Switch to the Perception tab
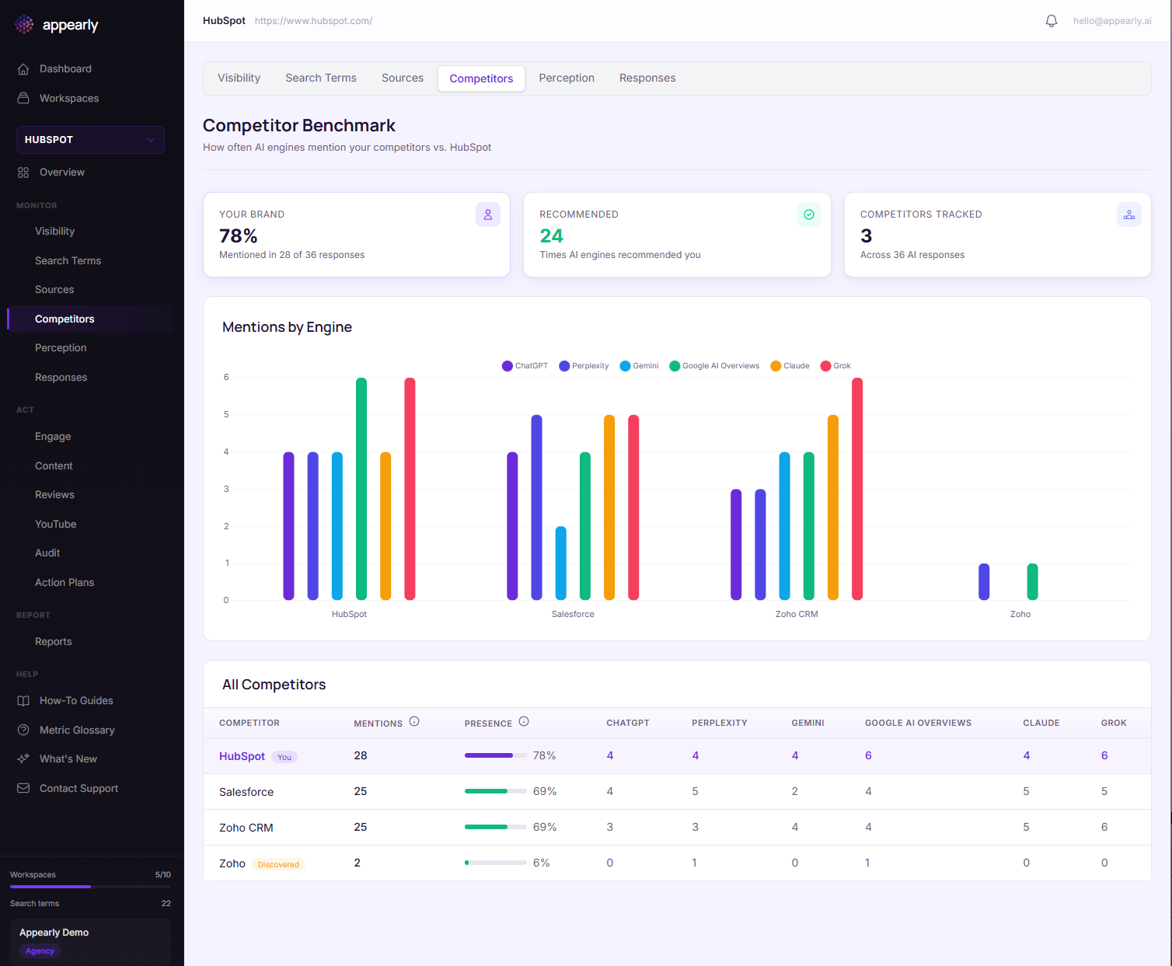1172x966 pixels. [567, 78]
